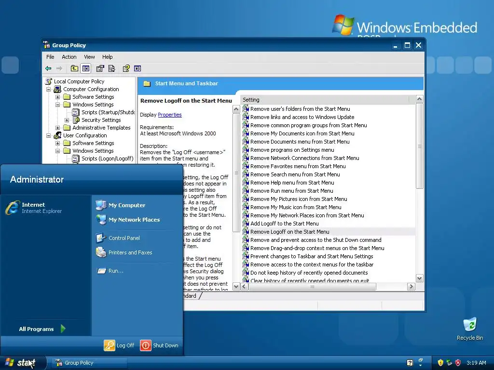Click the Local Computer Policy root icon

49,81
